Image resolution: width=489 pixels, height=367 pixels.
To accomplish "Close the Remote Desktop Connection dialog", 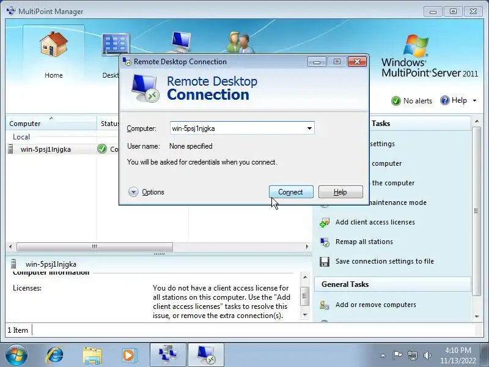I will (x=357, y=62).
